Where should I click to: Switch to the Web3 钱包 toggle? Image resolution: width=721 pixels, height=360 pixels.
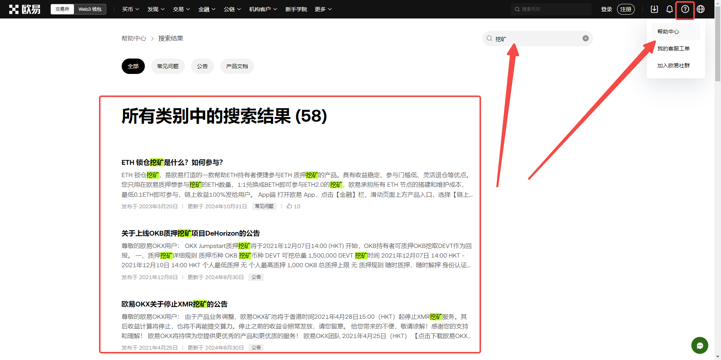(90, 9)
